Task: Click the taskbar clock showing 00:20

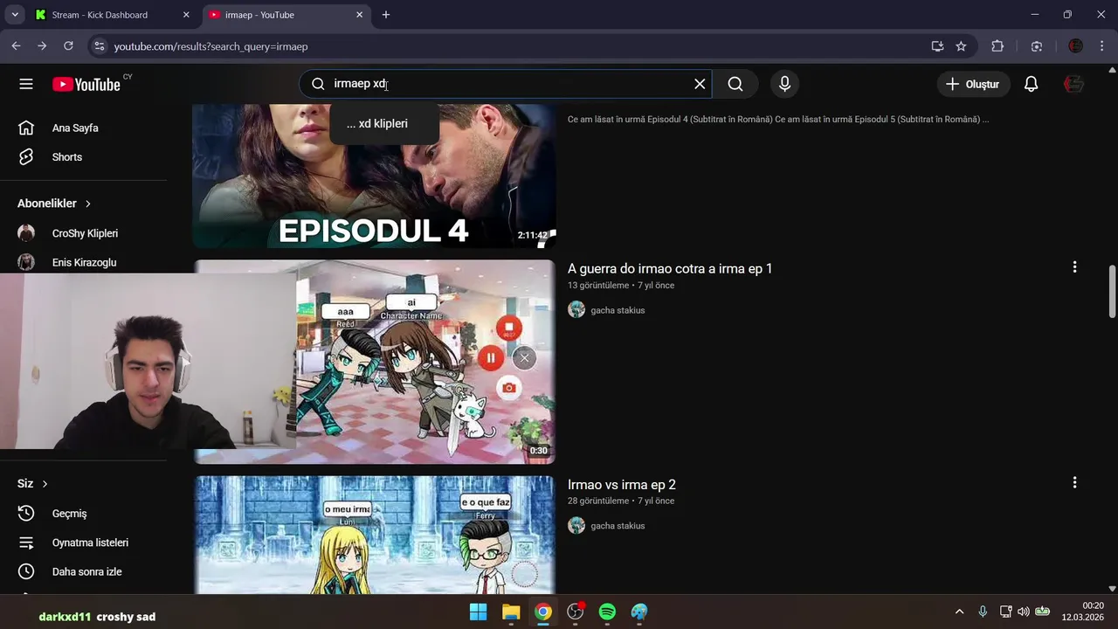Action: [x=1082, y=612]
